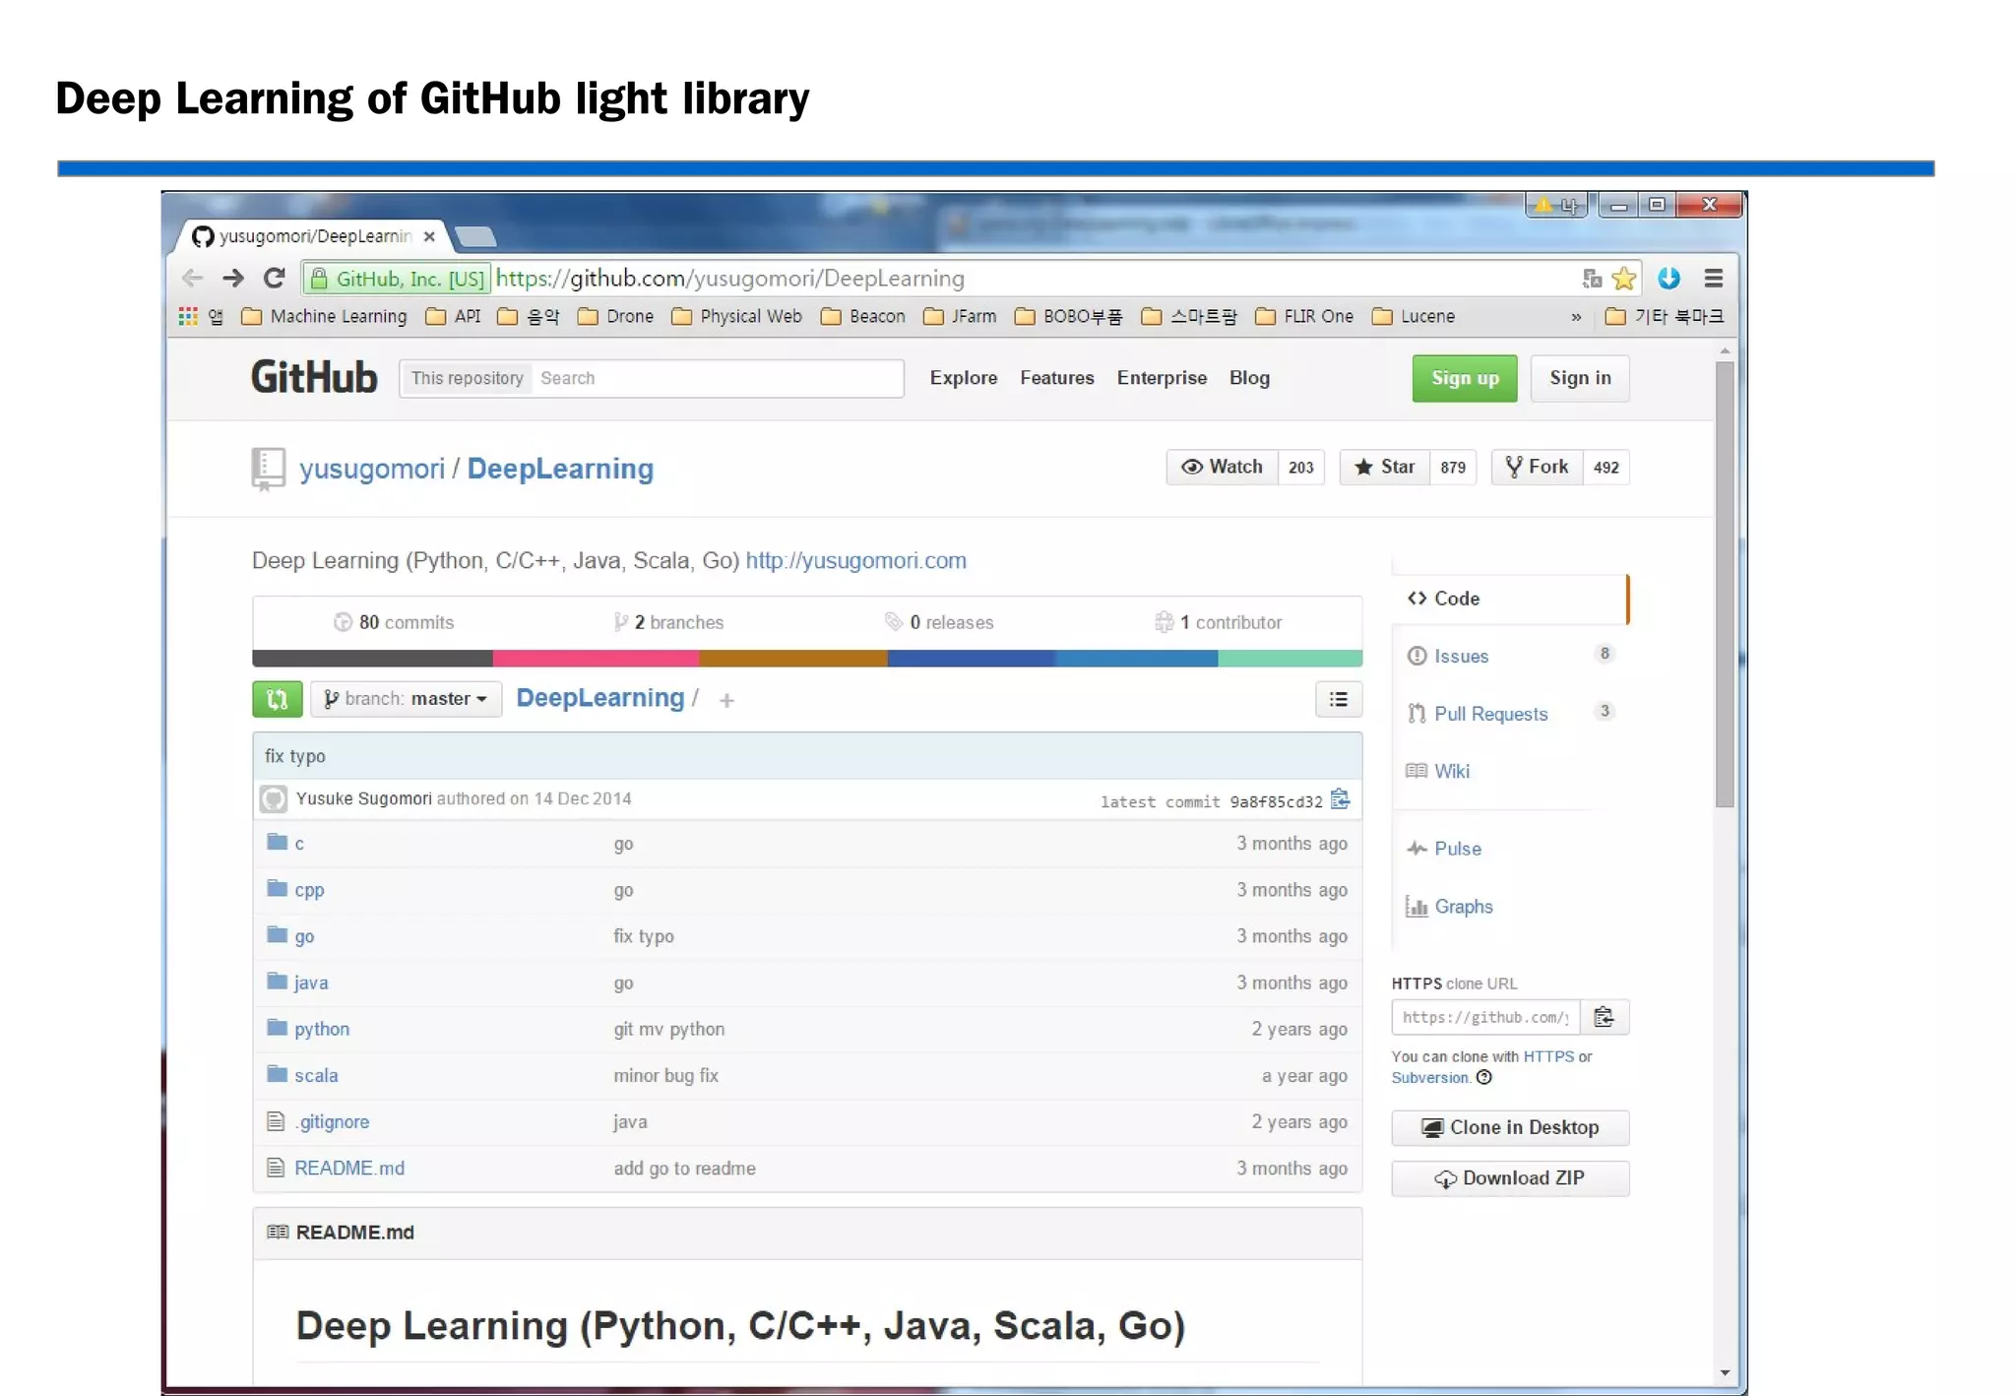The height and width of the screenshot is (1396, 2016).
Task: Bookmark page with the star icon
Action: pos(1623,279)
